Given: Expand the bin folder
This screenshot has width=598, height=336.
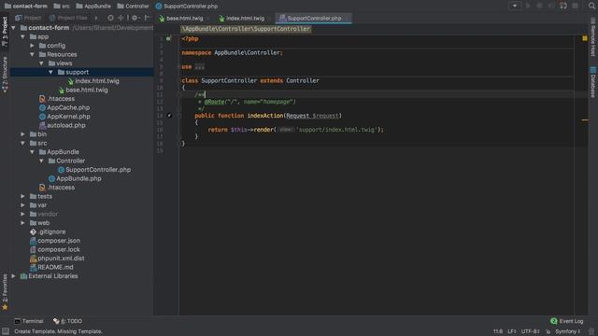Looking at the screenshot, I should (22, 134).
